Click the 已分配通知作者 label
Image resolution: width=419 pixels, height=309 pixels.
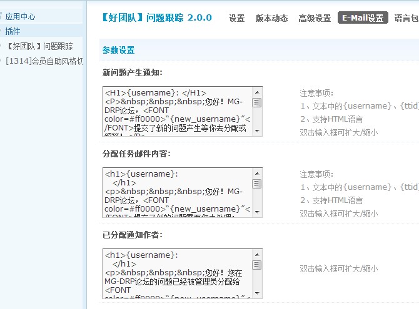tap(133, 235)
